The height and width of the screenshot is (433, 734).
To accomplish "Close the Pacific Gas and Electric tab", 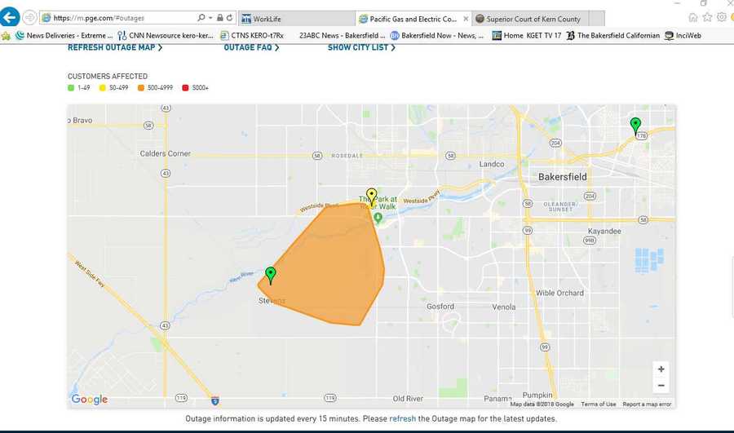I will (x=466, y=19).
